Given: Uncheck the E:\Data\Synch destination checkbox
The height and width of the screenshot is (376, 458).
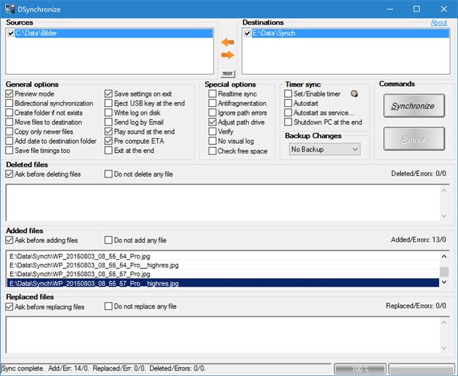Looking at the screenshot, I should tap(247, 33).
